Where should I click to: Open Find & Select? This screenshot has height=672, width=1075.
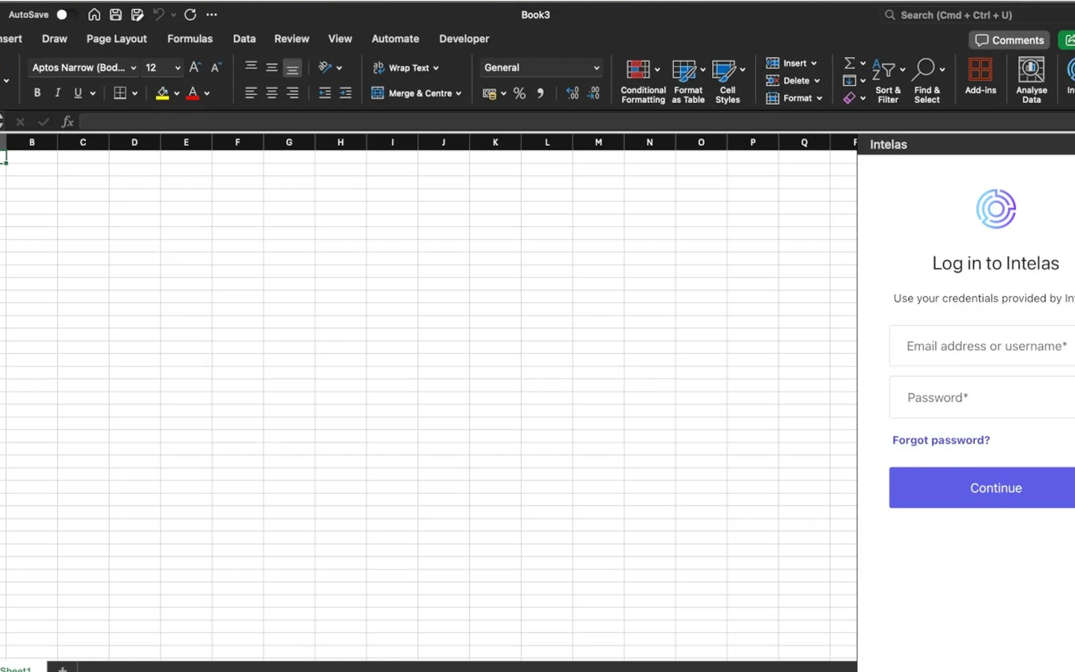click(x=927, y=81)
